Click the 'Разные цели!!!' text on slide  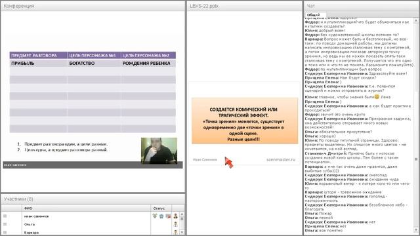click(243, 139)
